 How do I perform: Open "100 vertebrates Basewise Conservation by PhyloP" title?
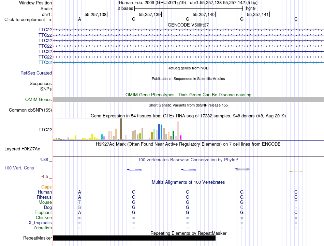(x=188, y=160)
